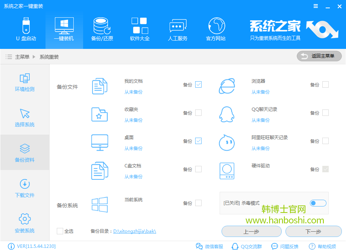Run 环境检测 from the sidebar

[x=24, y=83]
